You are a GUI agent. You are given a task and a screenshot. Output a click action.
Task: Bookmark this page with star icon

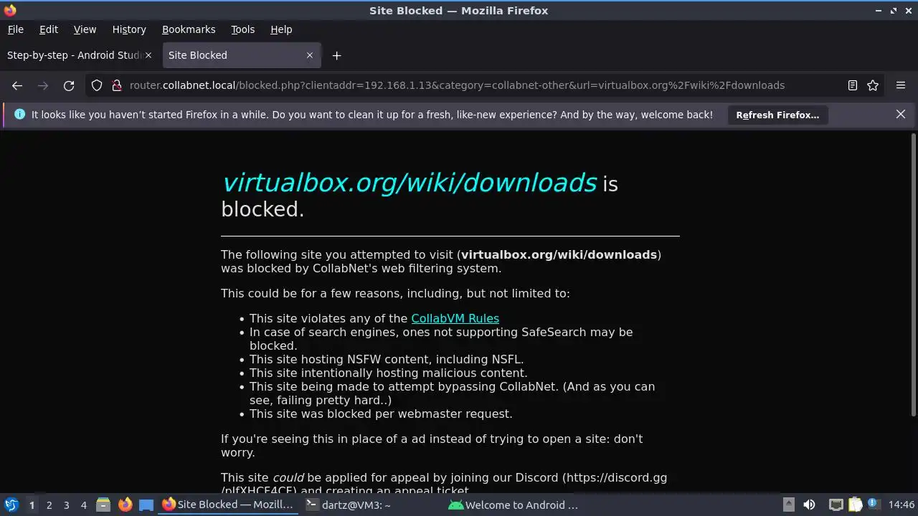(x=873, y=85)
